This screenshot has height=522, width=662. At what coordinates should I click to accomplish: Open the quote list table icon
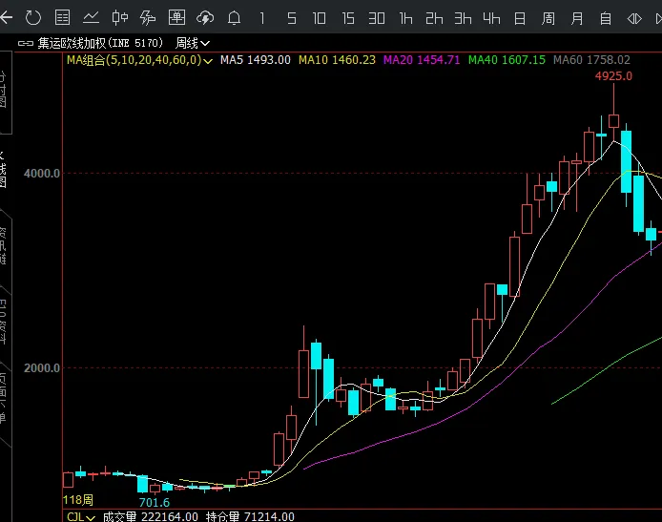click(63, 18)
